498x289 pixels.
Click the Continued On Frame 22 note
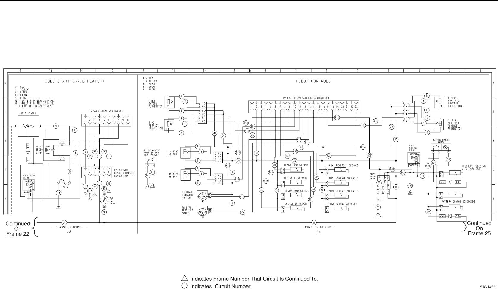[18, 229]
